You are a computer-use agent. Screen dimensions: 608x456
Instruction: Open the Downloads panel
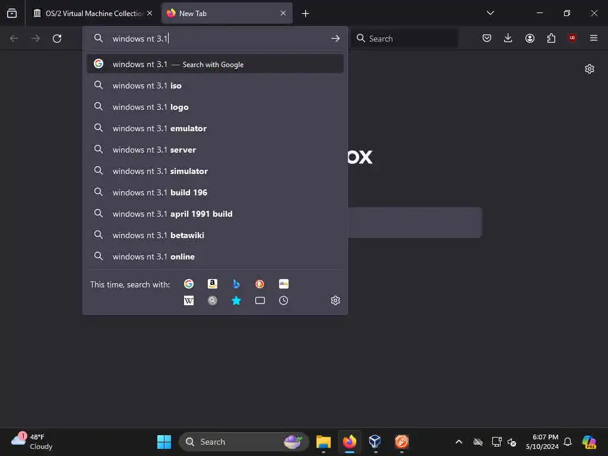pos(508,38)
